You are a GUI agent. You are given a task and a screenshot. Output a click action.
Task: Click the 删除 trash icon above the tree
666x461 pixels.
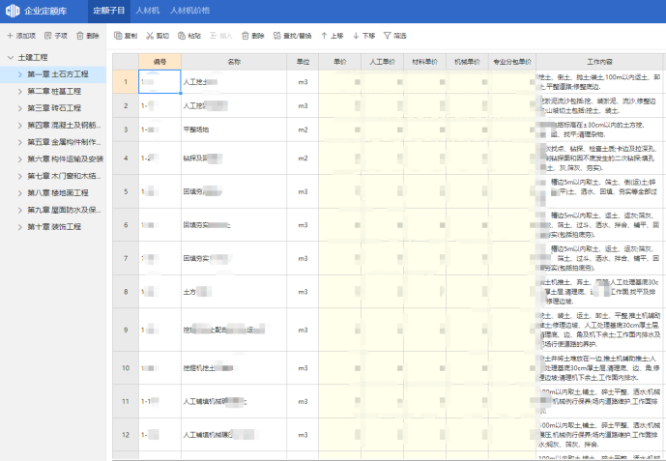pyautogui.click(x=79, y=36)
